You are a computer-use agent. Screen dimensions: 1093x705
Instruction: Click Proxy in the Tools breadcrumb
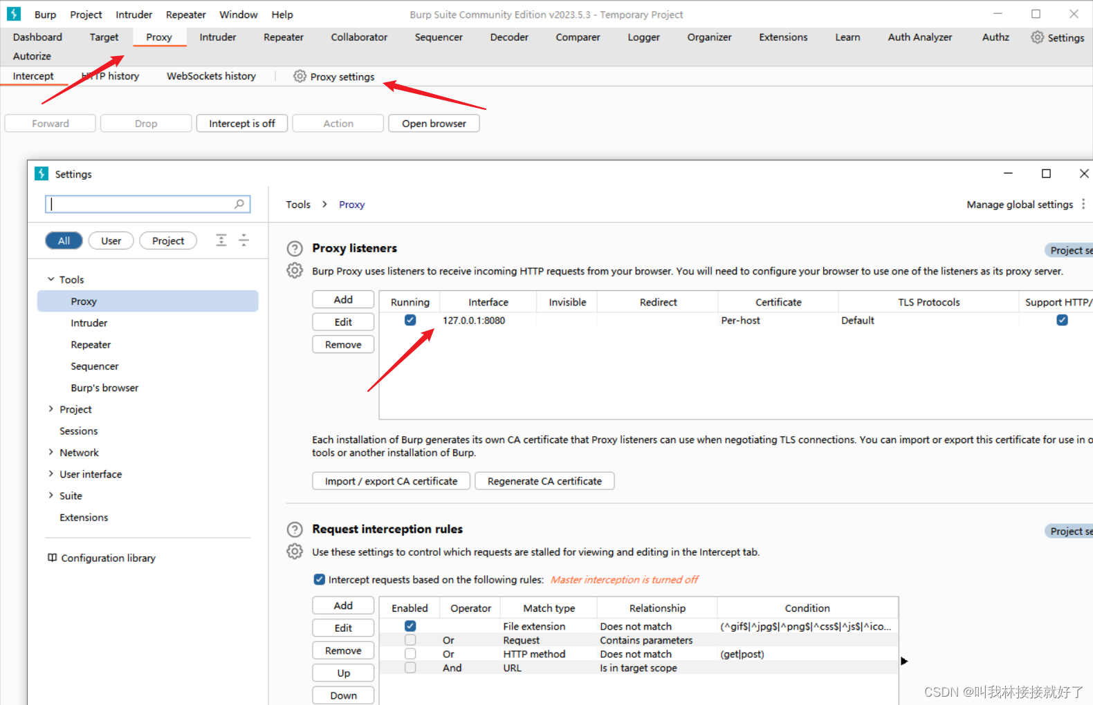point(351,205)
